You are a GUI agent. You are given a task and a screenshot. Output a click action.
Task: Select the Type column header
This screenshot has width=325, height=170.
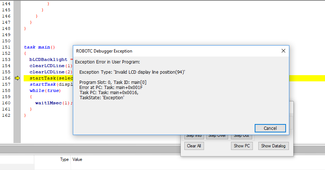[64, 159]
